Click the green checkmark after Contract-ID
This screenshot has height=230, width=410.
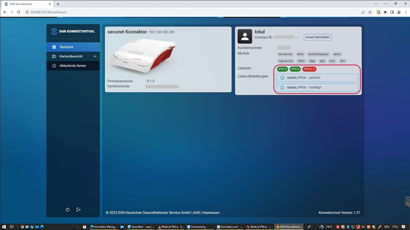click(298, 38)
